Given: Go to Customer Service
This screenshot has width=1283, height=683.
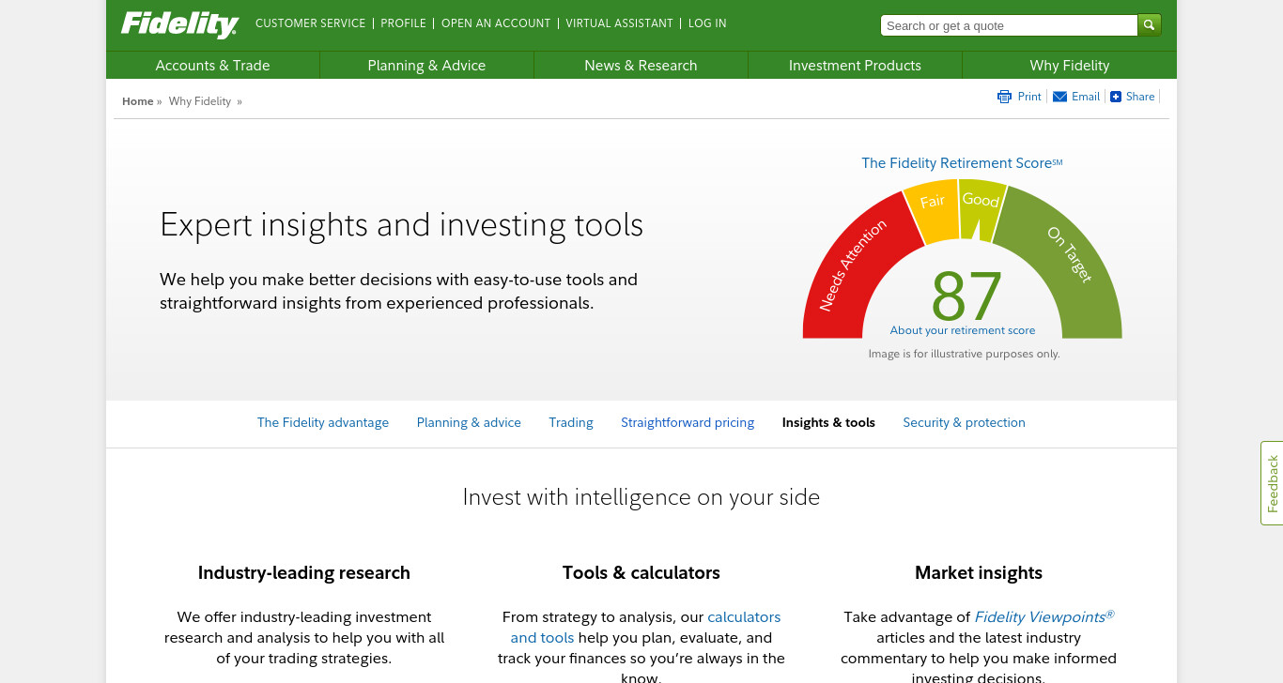Looking at the screenshot, I should point(310,23).
